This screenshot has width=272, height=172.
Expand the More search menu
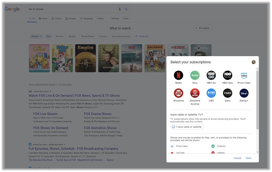pyautogui.click(x=100, y=19)
